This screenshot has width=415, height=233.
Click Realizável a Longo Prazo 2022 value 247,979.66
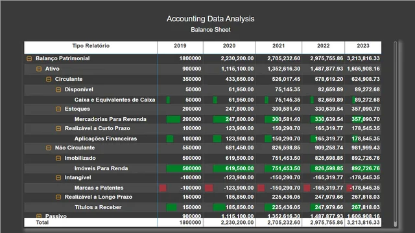[329, 197]
